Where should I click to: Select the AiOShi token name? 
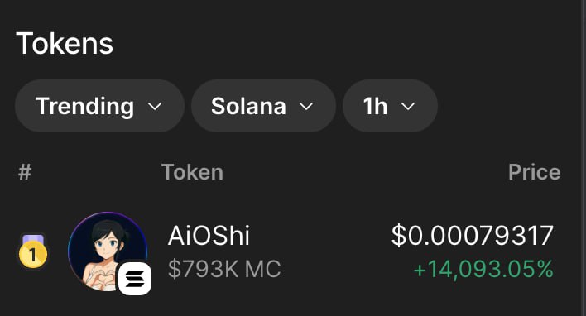click(x=209, y=236)
